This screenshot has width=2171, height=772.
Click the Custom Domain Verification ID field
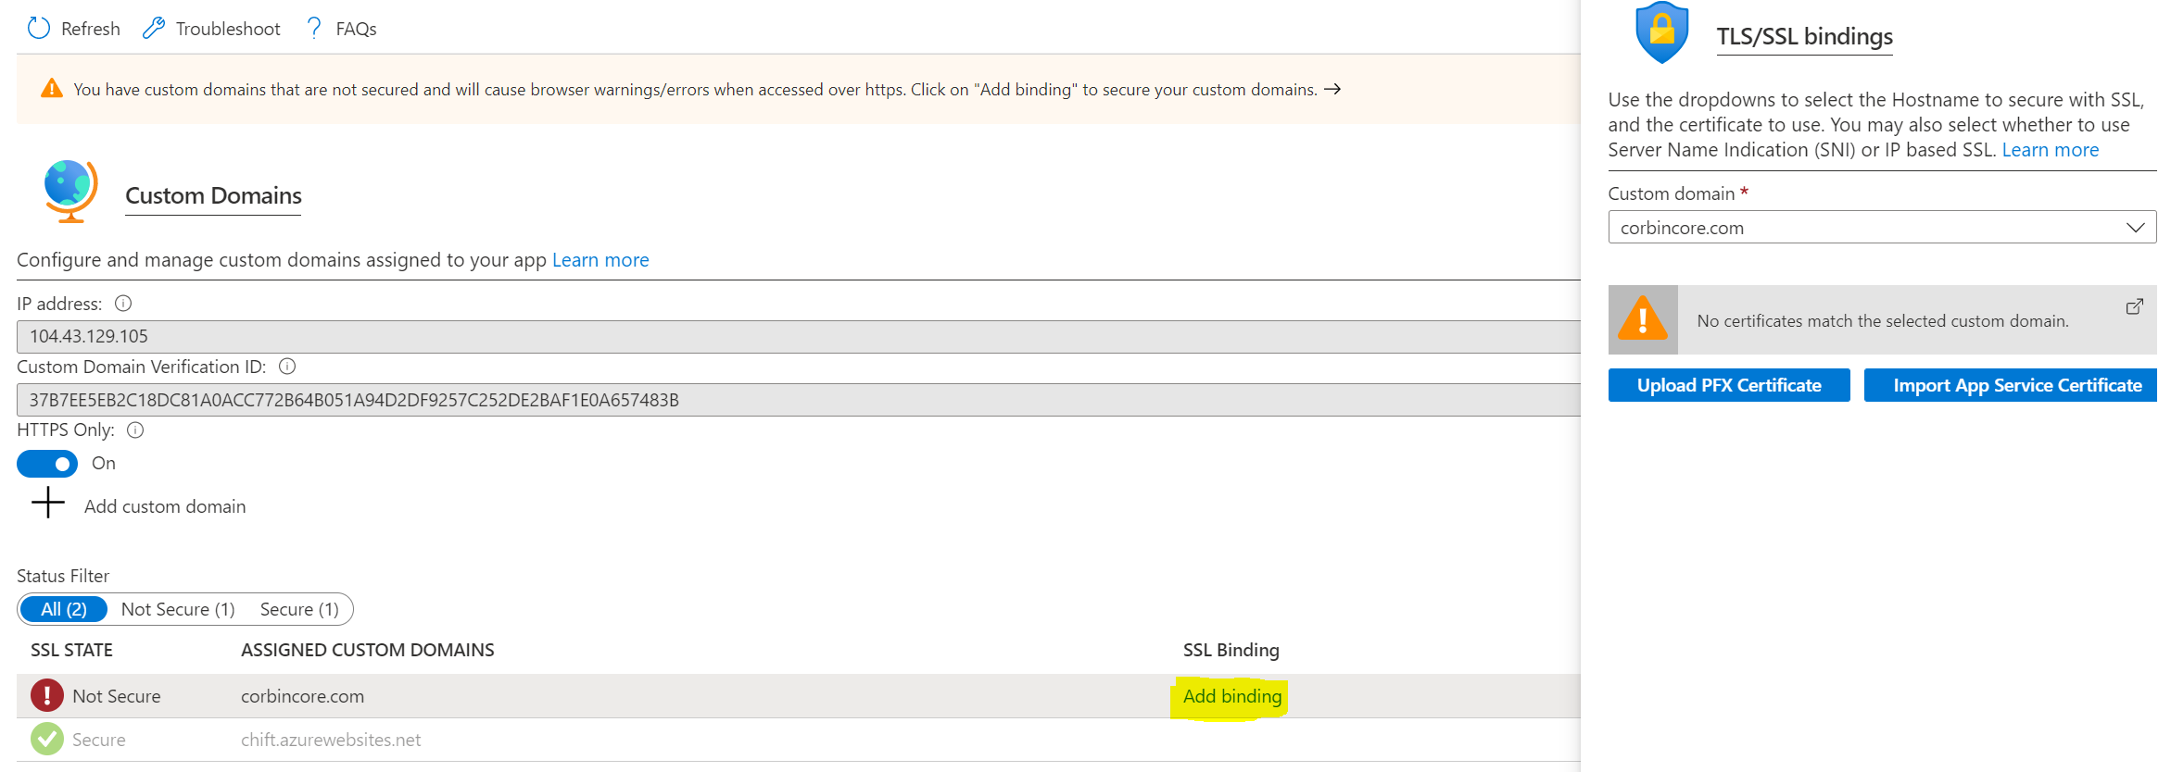[797, 400]
